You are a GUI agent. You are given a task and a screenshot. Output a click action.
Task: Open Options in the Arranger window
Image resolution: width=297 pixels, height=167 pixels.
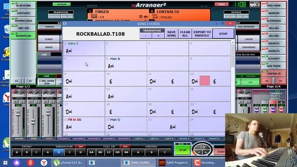click(62, 4)
